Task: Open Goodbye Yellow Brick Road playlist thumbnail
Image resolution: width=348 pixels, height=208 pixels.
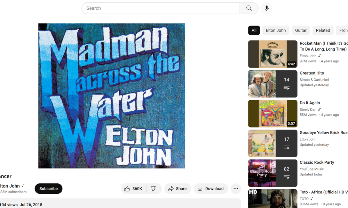Action: 273,143
